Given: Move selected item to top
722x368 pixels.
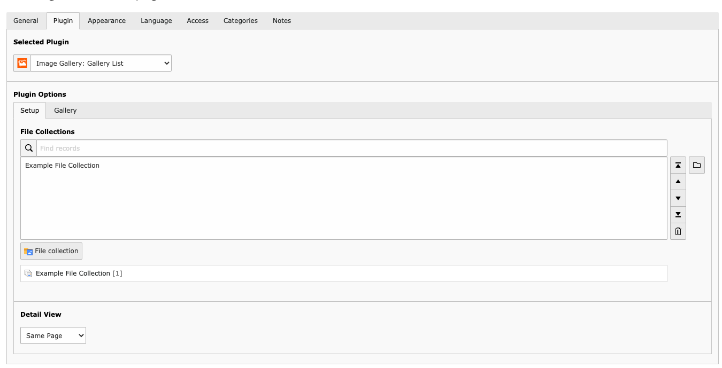Looking at the screenshot, I should tap(678, 165).
